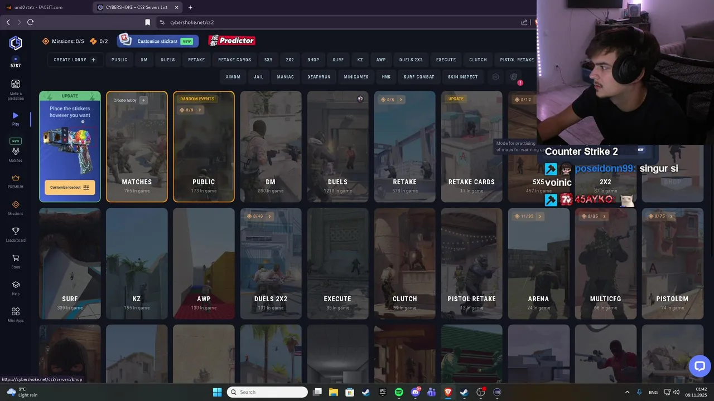Click the Windows taskbar Search box
Screen dimensions: 714x401
click(268, 392)
